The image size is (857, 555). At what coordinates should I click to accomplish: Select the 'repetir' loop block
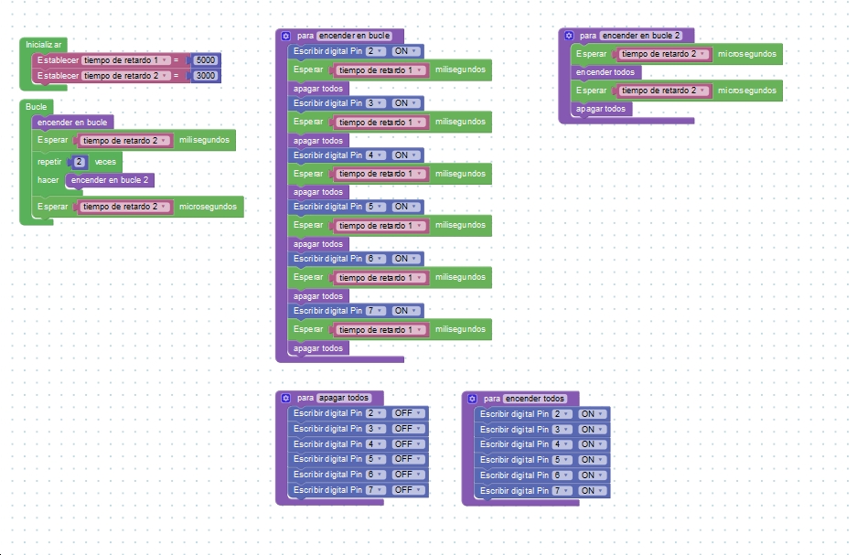pos(49,162)
